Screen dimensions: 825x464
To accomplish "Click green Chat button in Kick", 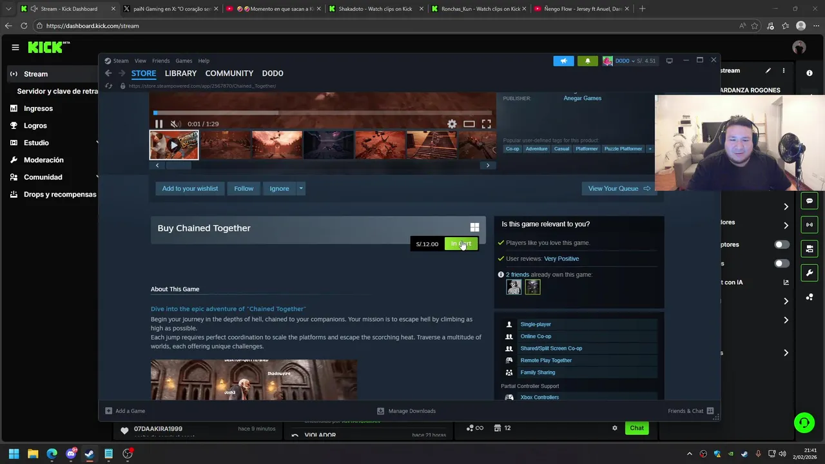I will (x=637, y=428).
